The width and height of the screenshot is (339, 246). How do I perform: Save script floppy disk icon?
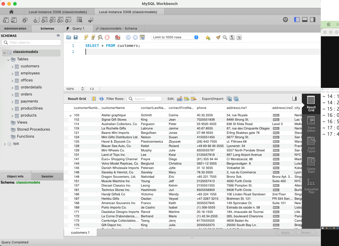pyautogui.click(x=76, y=37)
